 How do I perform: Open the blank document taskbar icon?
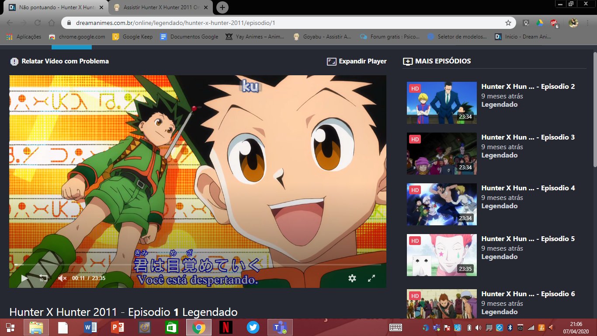coord(63,327)
